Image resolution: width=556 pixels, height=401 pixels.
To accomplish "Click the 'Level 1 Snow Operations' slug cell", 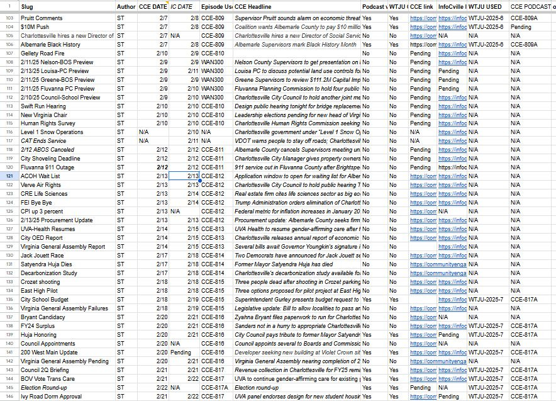I will tap(67, 132).
